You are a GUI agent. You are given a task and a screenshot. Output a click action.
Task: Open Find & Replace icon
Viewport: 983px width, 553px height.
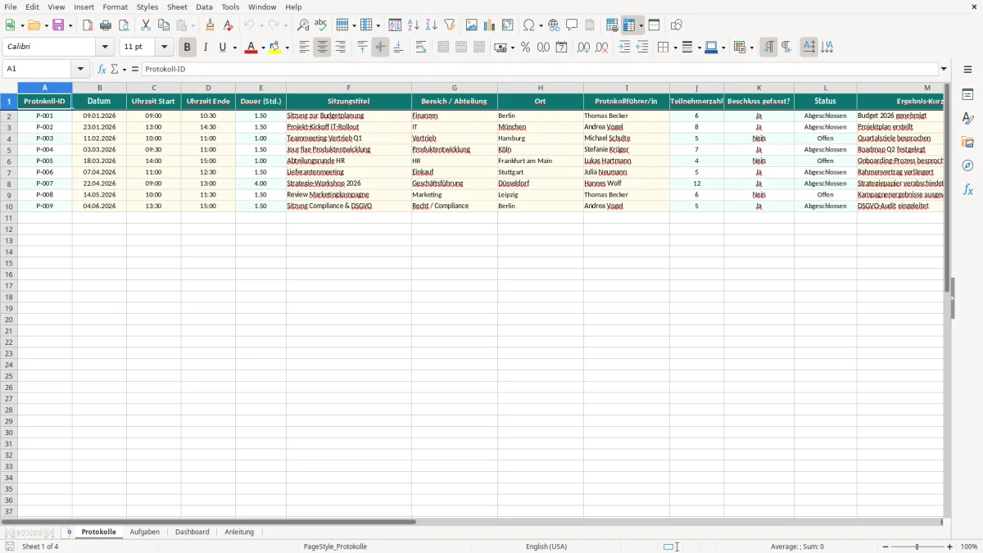coord(303,25)
